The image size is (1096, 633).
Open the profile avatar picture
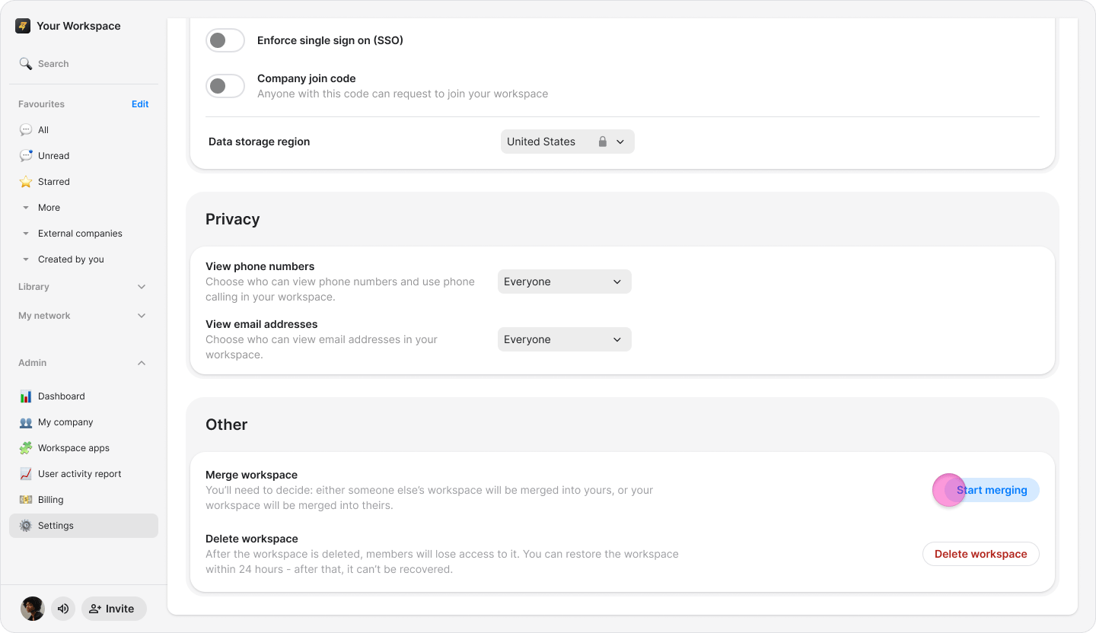(33, 609)
